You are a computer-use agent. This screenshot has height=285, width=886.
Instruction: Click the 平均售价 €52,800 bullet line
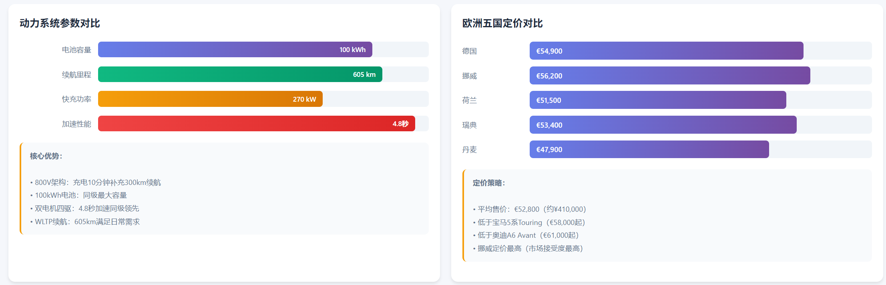click(529, 209)
